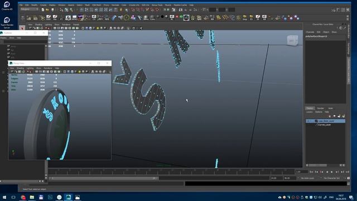357x201 pixels.
Task: Click the playback end field showing 24.00
Action: tap(276, 178)
